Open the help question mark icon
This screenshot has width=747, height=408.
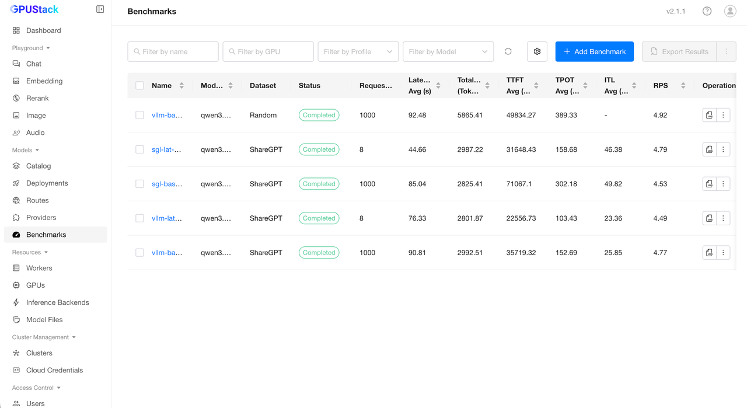(707, 11)
